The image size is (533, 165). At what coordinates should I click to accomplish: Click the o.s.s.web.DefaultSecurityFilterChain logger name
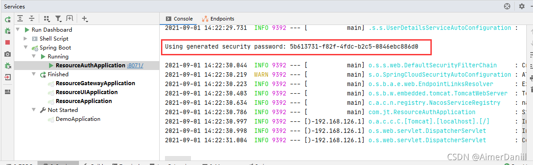click(x=433, y=65)
